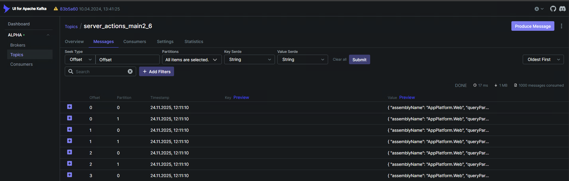
Task: Expand message row with offset 3 partition 0
Action: (70, 175)
